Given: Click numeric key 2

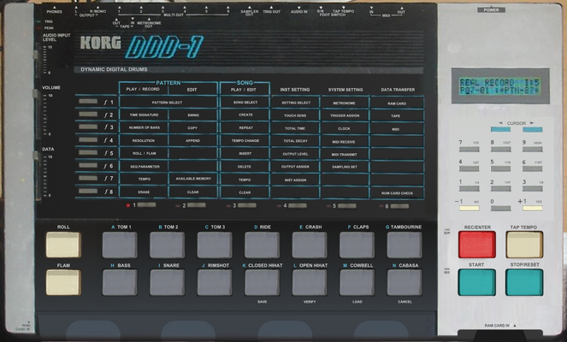Looking at the screenshot, I should click(501, 188).
